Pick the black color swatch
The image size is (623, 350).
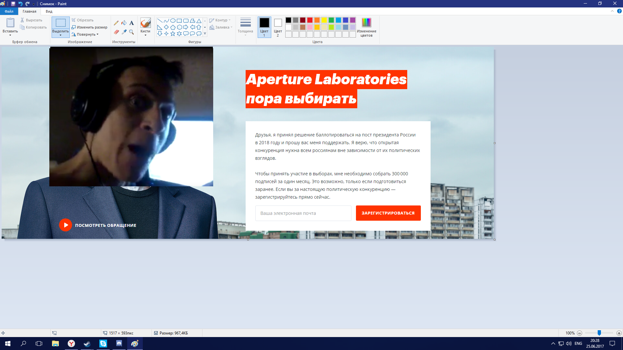click(288, 20)
